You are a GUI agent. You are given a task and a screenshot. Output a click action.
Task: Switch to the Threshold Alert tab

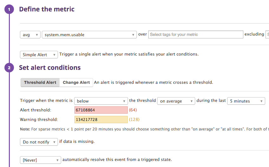40,83
